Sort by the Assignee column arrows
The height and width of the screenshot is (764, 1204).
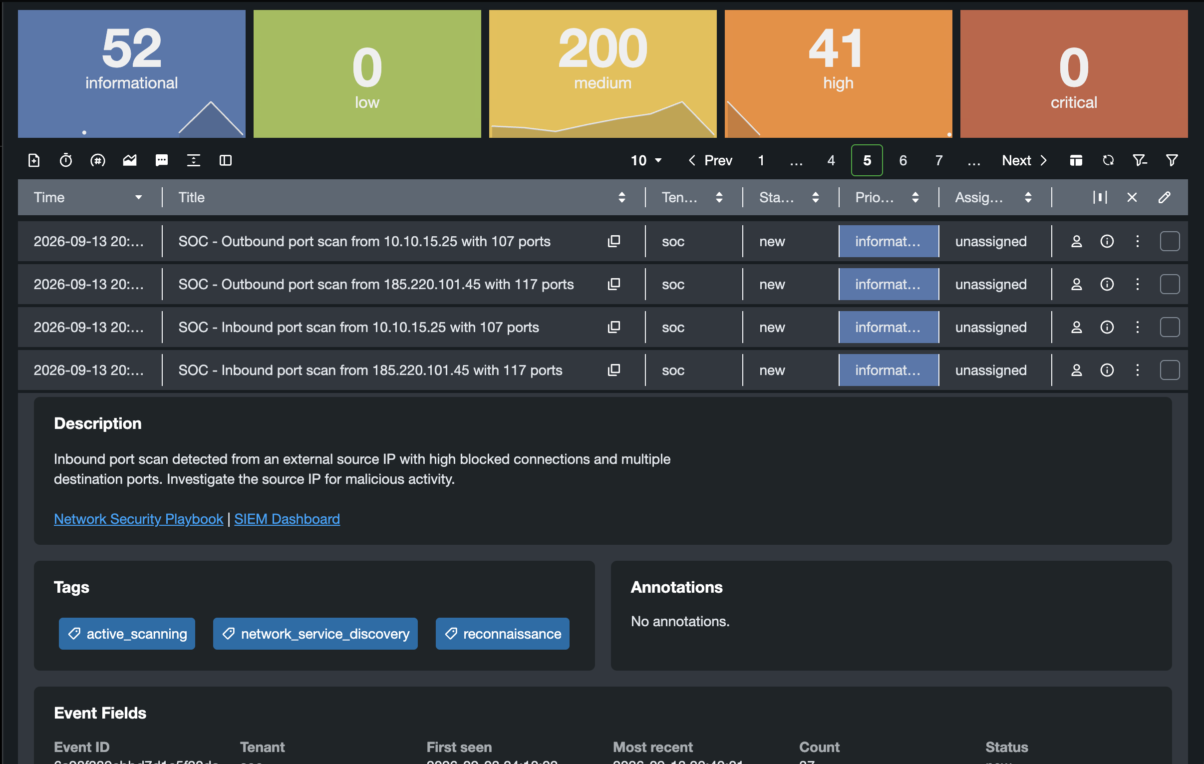click(x=1028, y=197)
